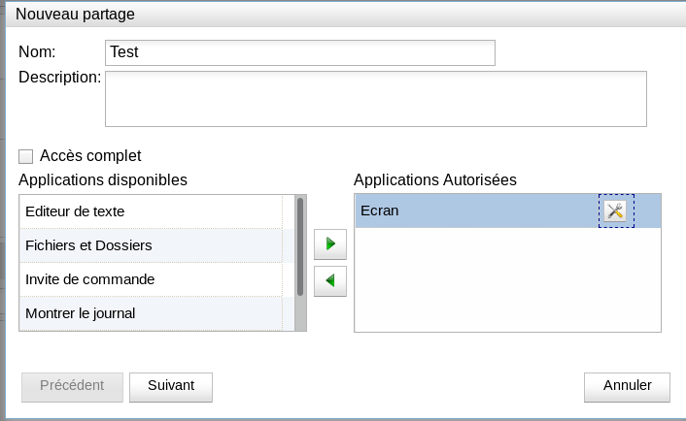
Task: Select Montrer le journal entry
Action: (x=151, y=313)
